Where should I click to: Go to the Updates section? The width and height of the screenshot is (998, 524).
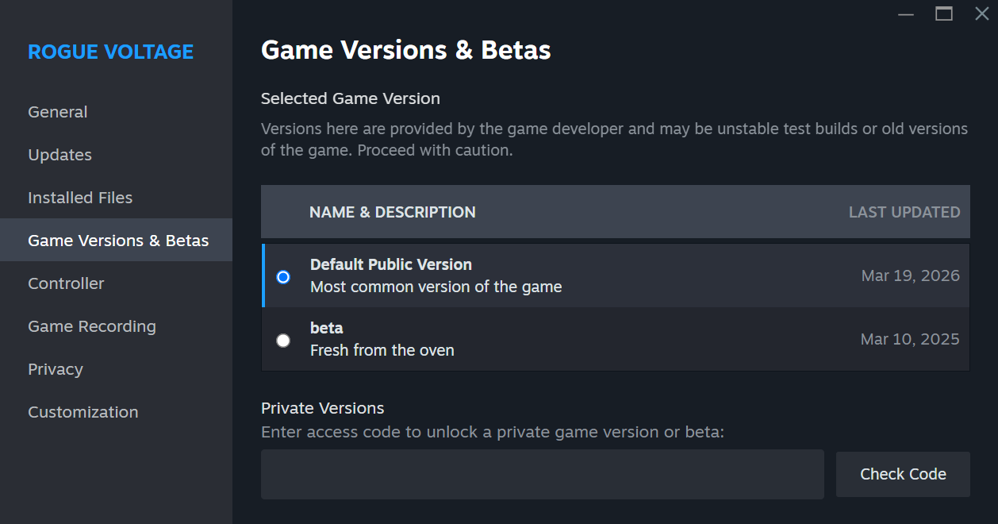click(x=59, y=155)
